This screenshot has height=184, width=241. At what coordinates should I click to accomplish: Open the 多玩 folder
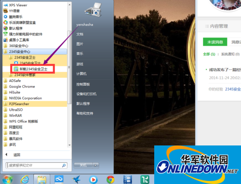(35, 145)
